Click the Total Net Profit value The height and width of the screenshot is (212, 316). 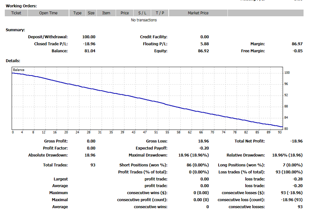pyautogui.click(x=296, y=141)
